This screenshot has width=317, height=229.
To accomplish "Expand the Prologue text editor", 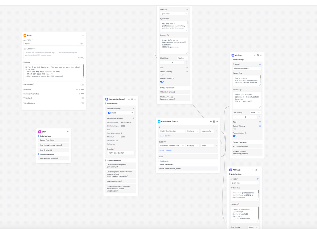I will click(x=82, y=80).
